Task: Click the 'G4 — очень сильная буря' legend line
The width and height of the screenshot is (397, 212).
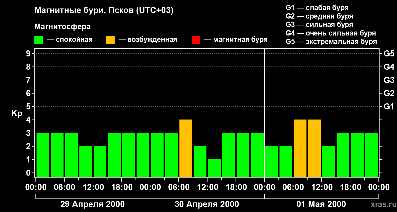Action: [x=331, y=33]
